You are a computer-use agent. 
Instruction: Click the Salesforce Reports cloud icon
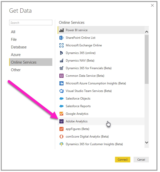tap(61, 106)
